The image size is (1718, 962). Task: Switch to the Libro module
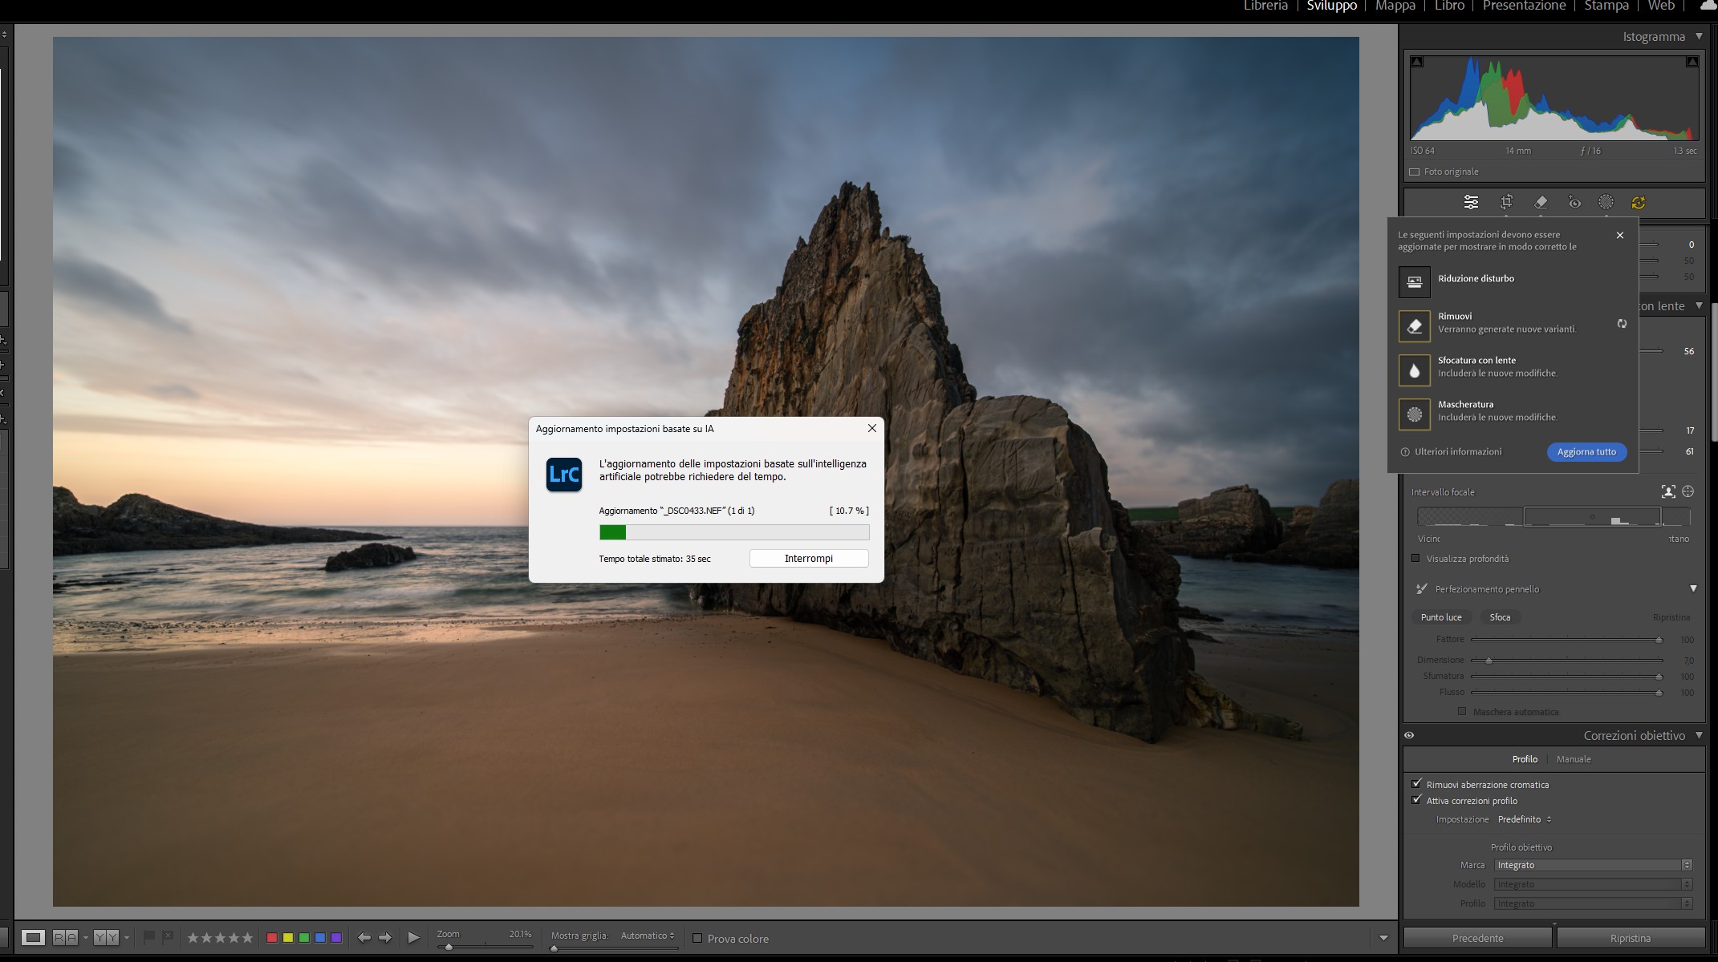coord(1449,6)
